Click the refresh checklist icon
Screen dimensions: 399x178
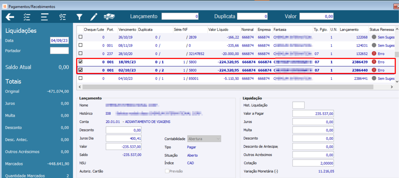click(63, 17)
